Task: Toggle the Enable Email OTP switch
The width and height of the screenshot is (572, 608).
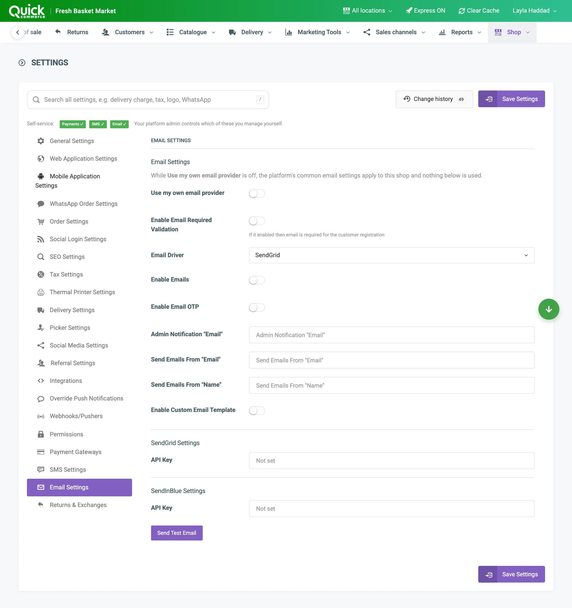Action: pyautogui.click(x=257, y=307)
